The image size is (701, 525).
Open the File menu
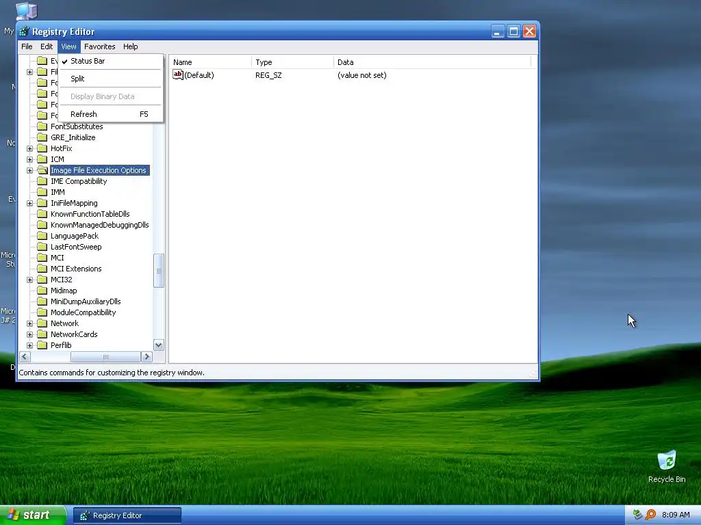click(x=27, y=46)
